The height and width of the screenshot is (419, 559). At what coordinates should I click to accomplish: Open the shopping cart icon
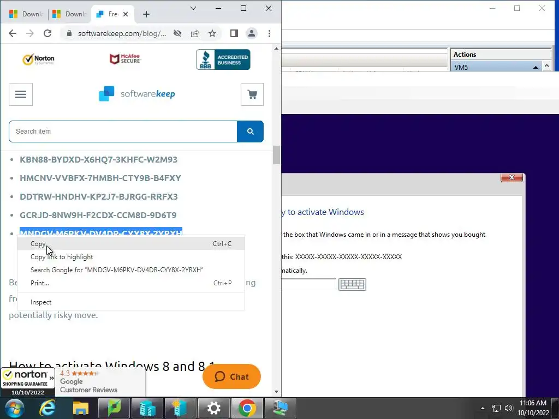[x=252, y=94]
